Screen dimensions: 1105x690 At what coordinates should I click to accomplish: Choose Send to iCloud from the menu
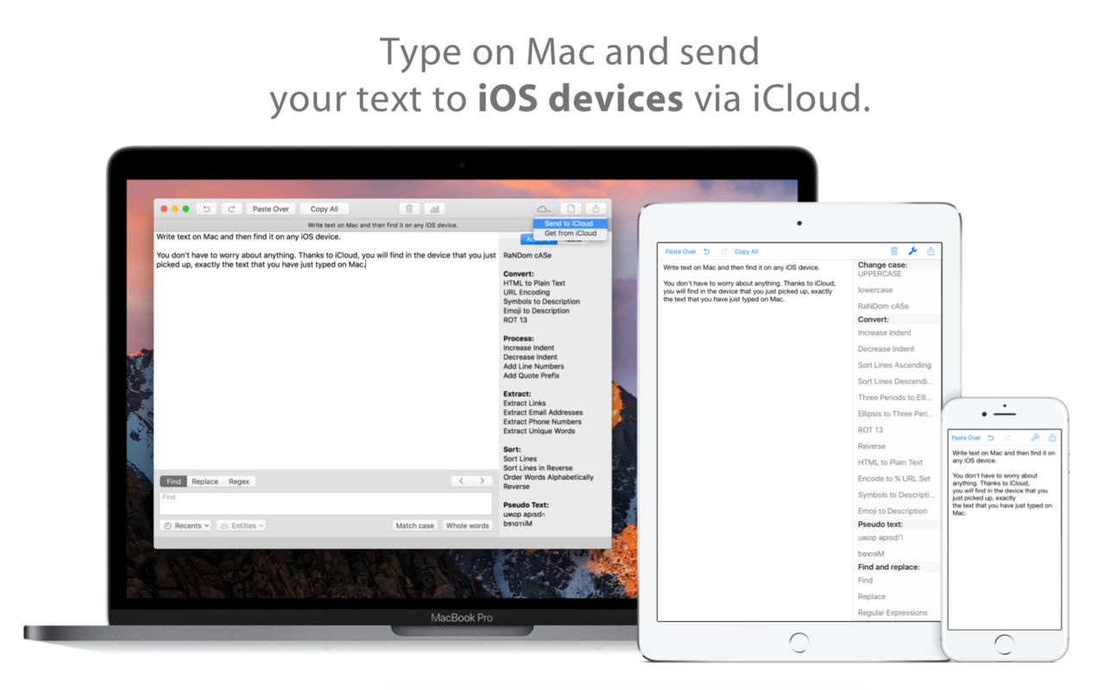point(570,223)
